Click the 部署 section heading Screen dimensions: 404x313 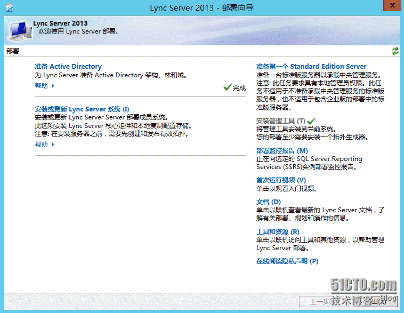pyautogui.click(x=13, y=51)
